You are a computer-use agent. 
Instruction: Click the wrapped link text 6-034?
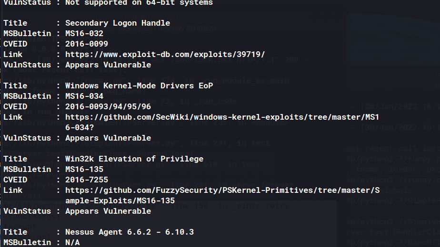80,128
